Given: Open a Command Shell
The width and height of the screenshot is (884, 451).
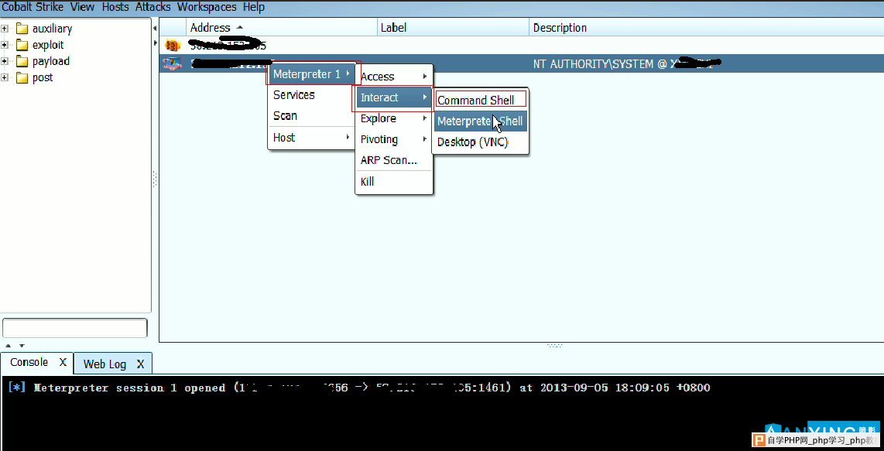Looking at the screenshot, I should (481, 101).
